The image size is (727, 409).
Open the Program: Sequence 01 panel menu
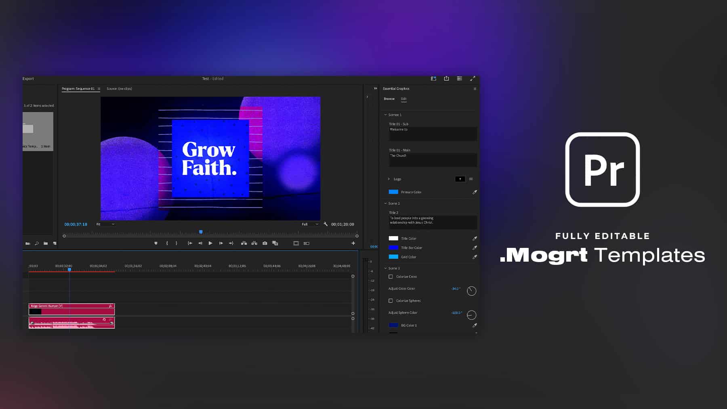[x=99, y=89]
